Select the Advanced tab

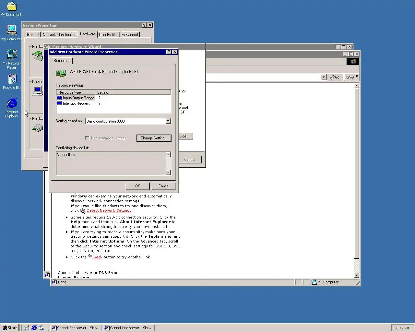[x=130, y=35]
